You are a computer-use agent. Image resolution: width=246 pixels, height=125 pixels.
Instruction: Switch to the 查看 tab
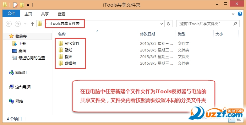point(62,14)
